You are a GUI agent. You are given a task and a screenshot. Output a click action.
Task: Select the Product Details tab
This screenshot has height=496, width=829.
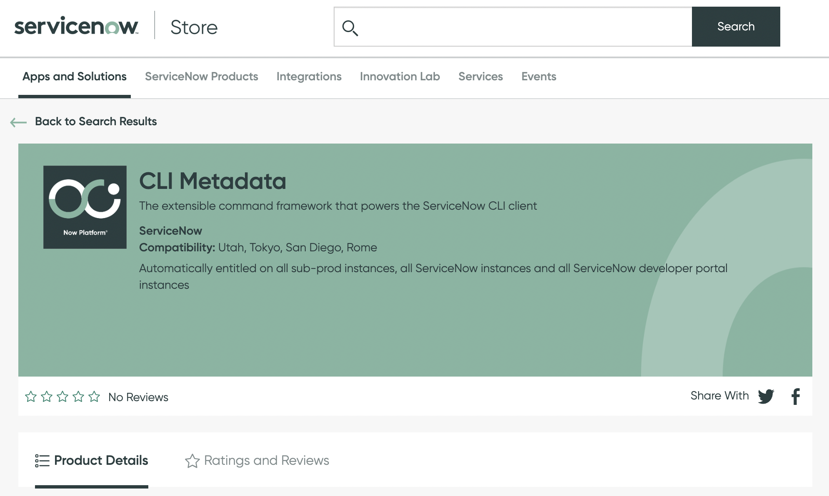[92, 461]
